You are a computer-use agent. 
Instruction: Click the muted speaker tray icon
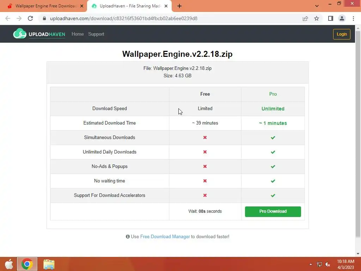click(x=328, y=264)
